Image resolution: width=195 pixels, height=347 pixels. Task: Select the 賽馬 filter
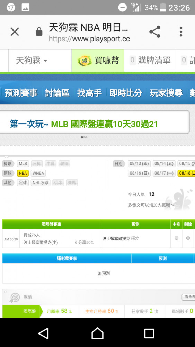point(72,183)
